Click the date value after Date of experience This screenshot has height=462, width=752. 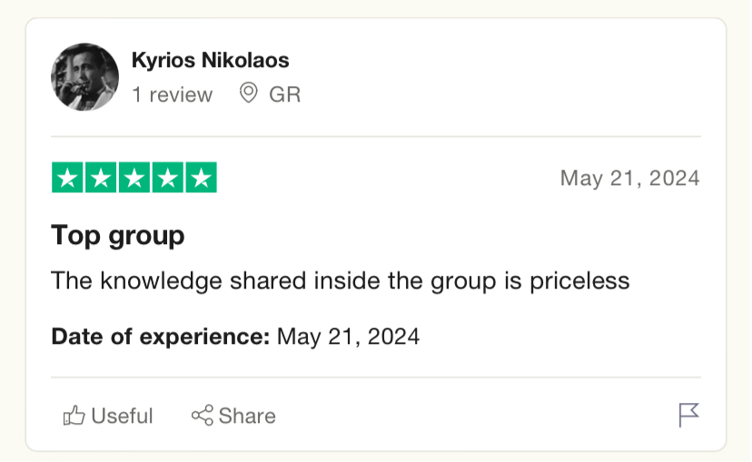coord(348,337)
